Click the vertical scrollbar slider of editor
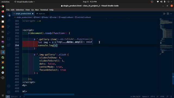The image size is (174, 98). click(173, 79)
